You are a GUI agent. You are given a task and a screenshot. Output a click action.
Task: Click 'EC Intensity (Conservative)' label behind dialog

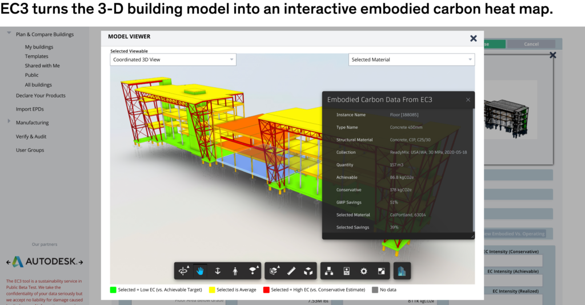511,252
